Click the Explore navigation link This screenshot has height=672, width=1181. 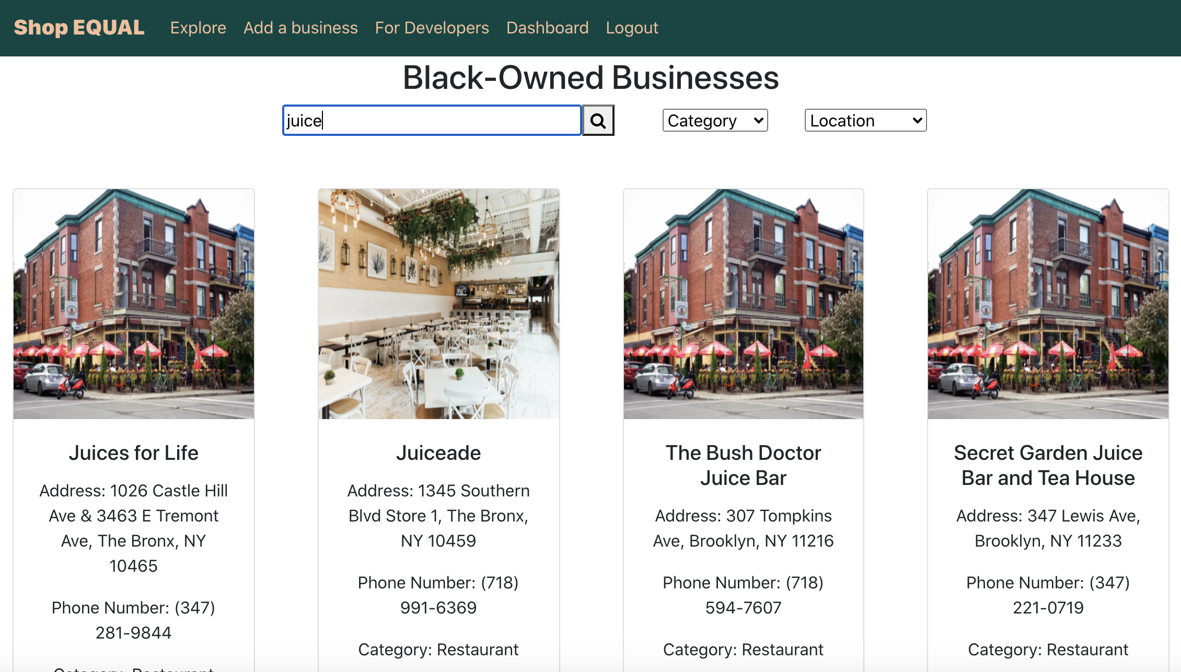pos(198,28)
